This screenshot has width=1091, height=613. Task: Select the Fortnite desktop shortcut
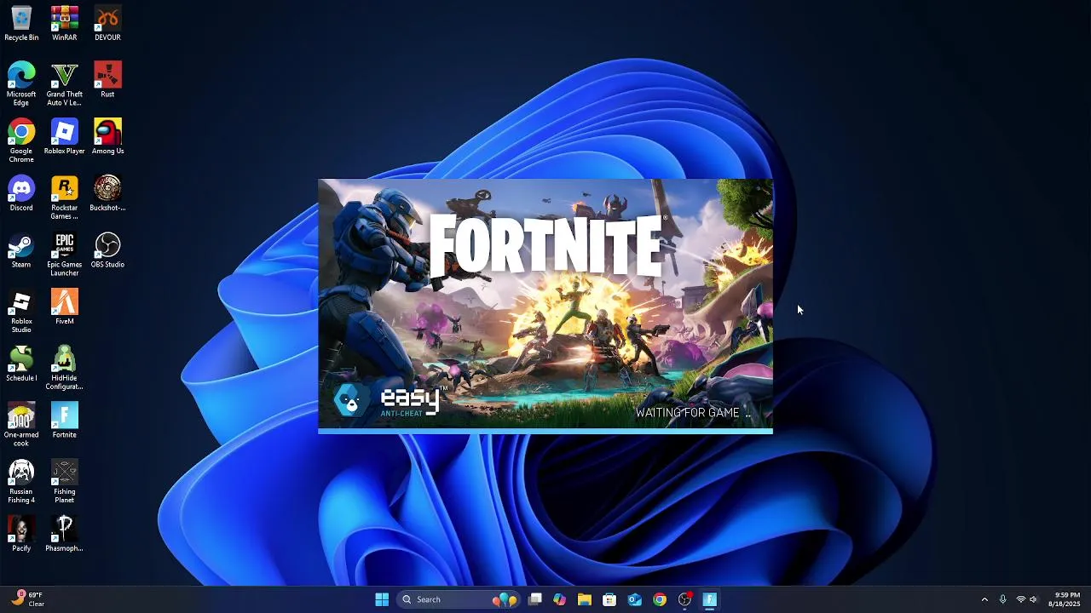65,421
